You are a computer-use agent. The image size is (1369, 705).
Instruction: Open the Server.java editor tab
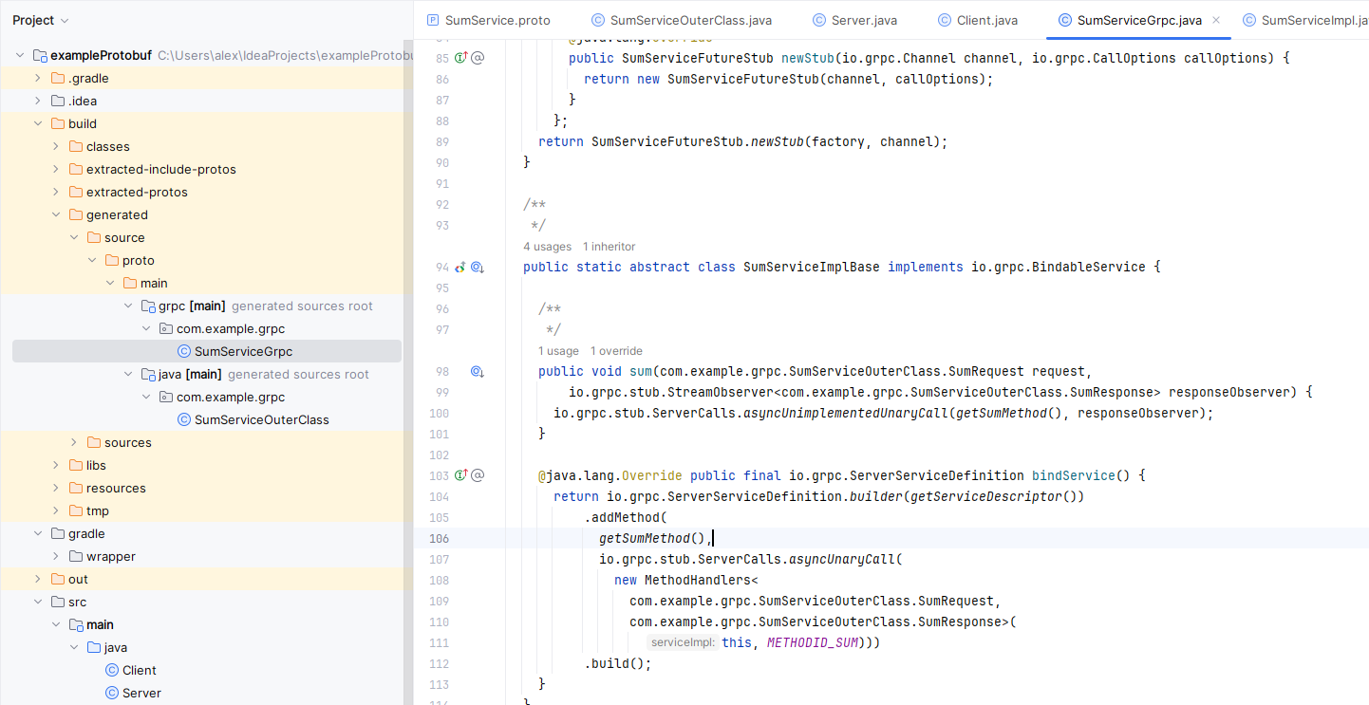(854, 20)
